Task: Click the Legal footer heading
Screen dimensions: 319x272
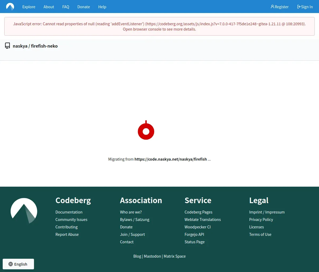Action: tap(259, 200)
